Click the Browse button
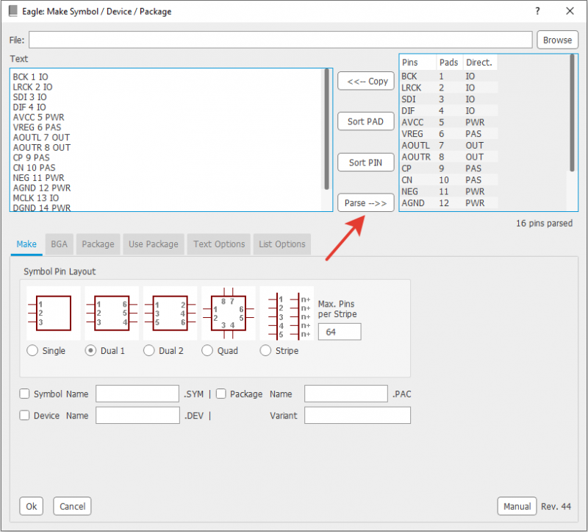This screenshot has height=532, width=588. click(557, 40)
